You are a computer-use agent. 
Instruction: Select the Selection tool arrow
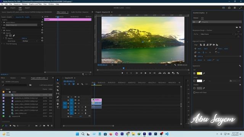pos(58,80)
